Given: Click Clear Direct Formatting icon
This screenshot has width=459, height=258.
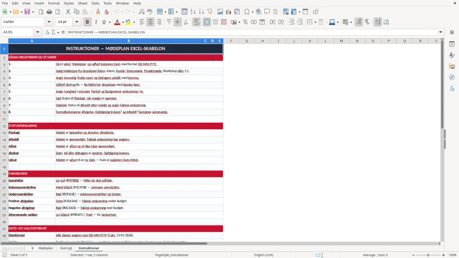Looking at the screenshot, I should (x=106, y=12).
